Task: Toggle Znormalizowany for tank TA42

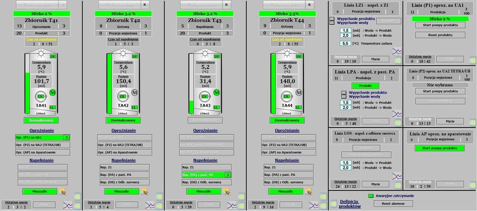Action: tap(123, 120)
